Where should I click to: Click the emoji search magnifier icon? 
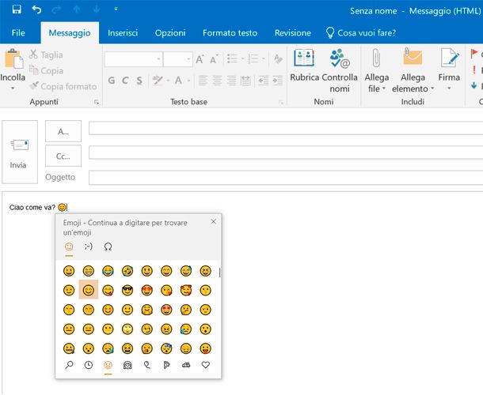(x=70, y=365)
